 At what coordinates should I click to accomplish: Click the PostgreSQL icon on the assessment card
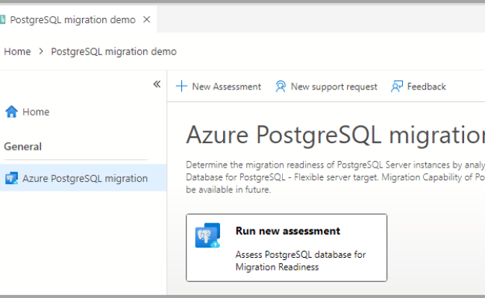pyautogui.click(x=207, y=235)
